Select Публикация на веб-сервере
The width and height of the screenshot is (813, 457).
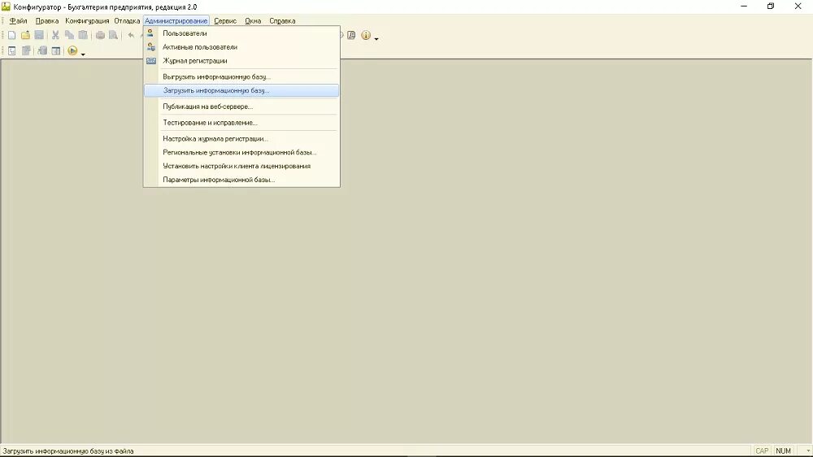(241, 107)
